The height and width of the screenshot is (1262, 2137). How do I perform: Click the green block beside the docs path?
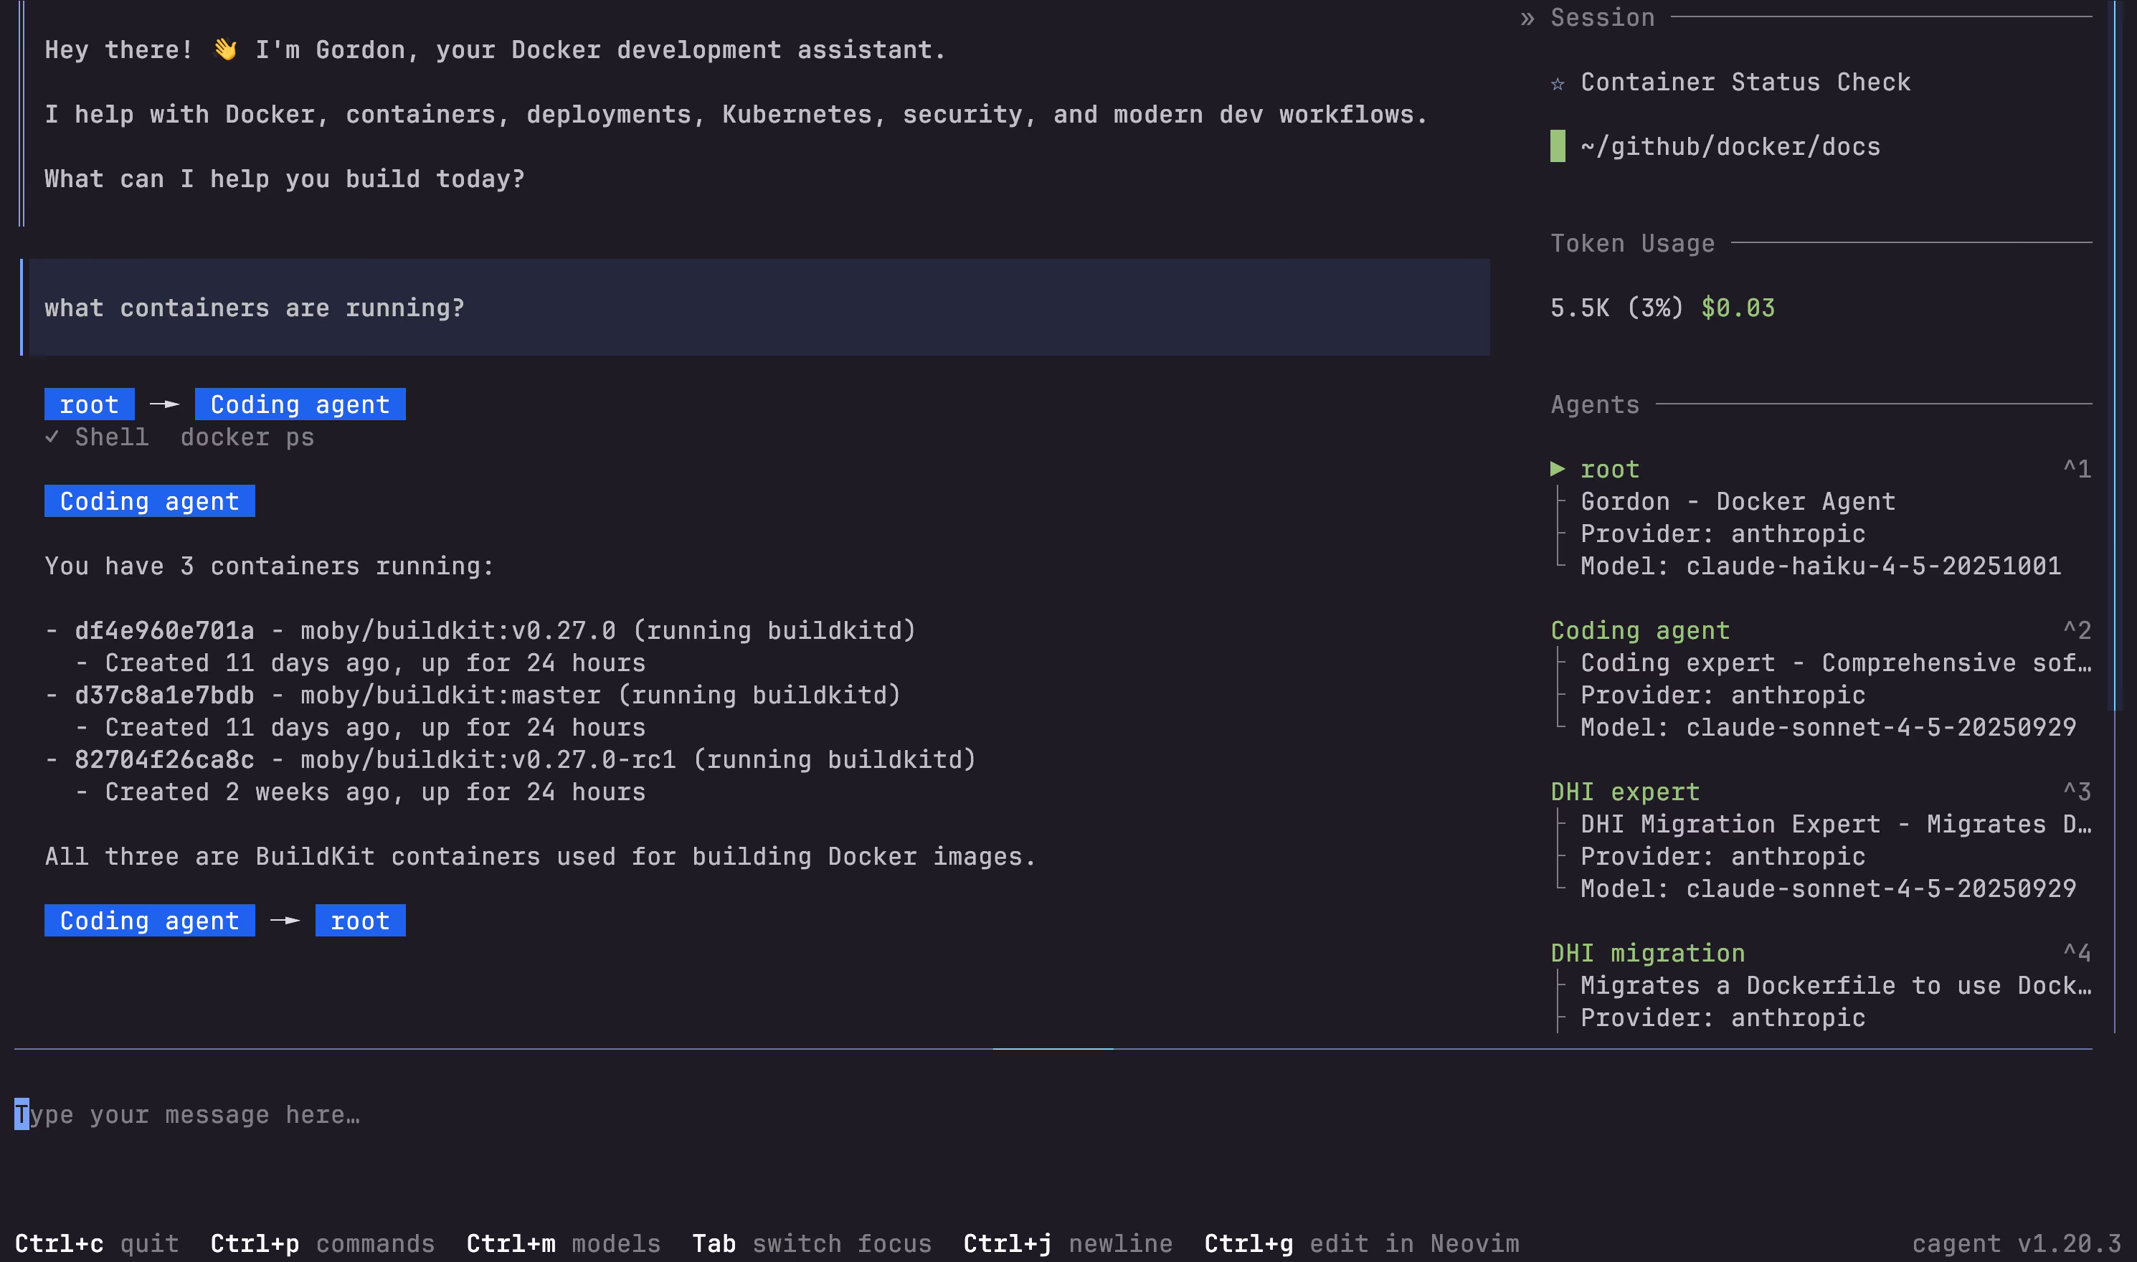point(1557,146)
